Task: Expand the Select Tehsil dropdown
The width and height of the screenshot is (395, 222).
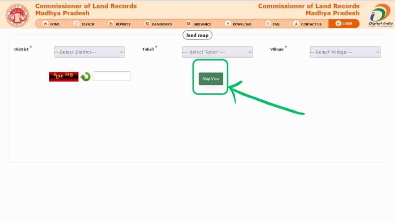Action: 217,52
